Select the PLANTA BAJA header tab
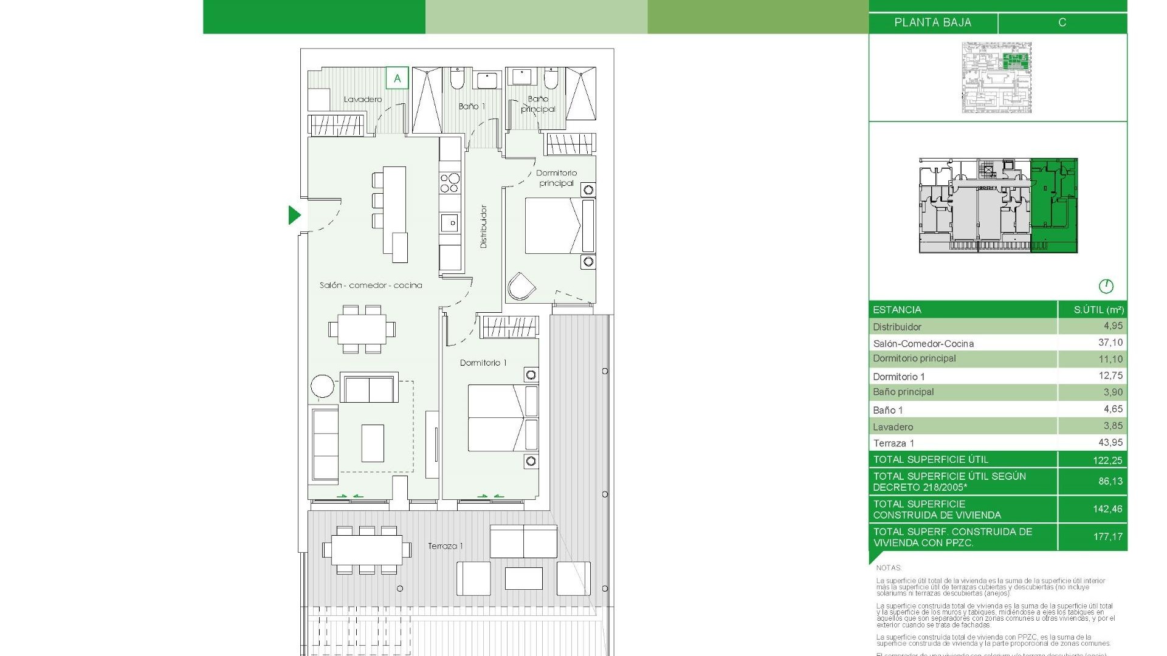The width and height of the screenshot is (1167, 656). coord(932,22)
